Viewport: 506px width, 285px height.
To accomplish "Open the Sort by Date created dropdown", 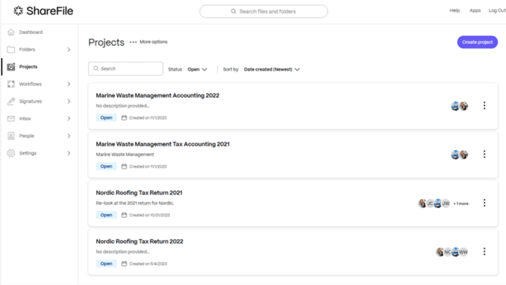I will click(272, 69).
